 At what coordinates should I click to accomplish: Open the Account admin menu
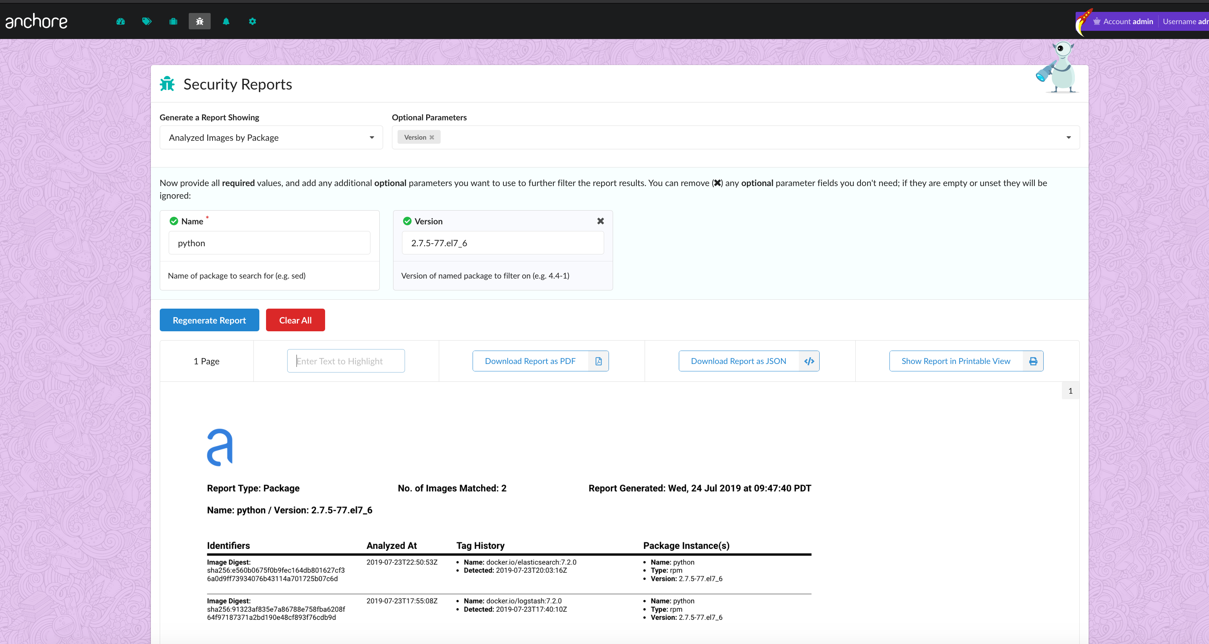pos(1123,22)
